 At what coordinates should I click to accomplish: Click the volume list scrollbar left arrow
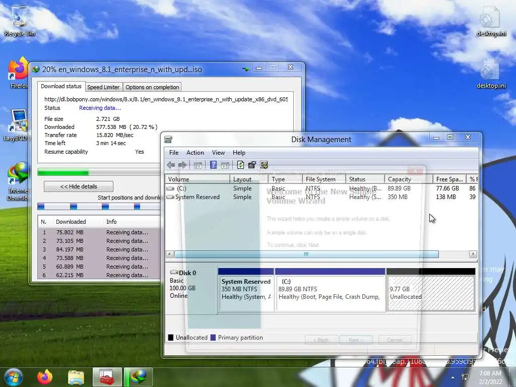[170, 254]
